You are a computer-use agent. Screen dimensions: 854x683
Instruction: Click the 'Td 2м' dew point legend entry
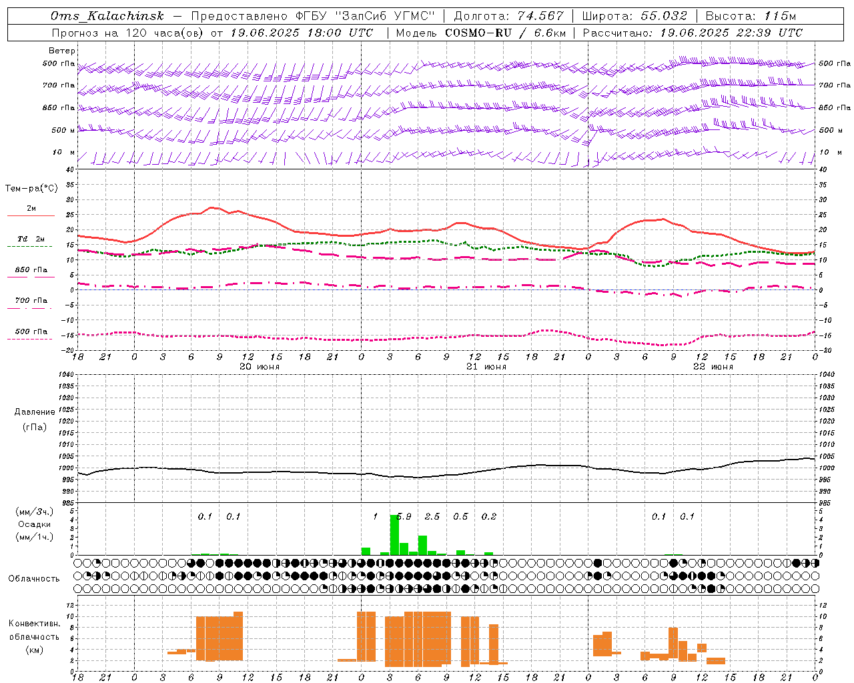coord(31,239)
